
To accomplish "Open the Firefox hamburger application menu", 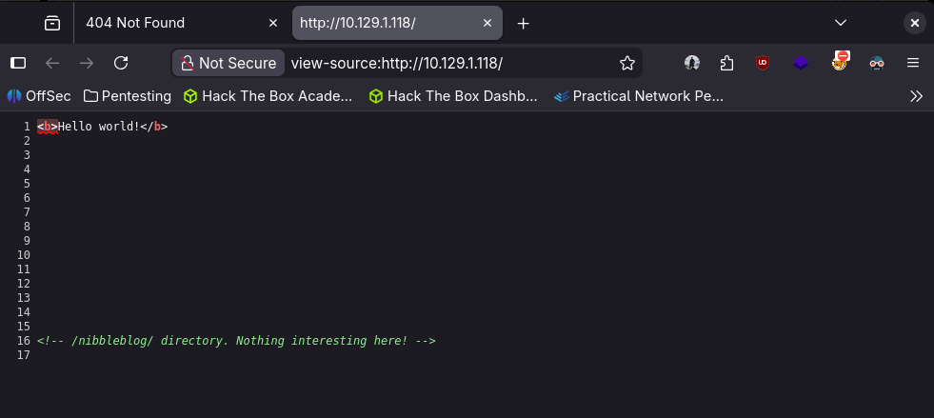I will click(x=912, y=63).
